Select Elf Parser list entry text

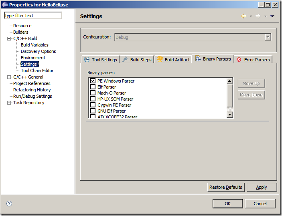click(x=107, y=87)
